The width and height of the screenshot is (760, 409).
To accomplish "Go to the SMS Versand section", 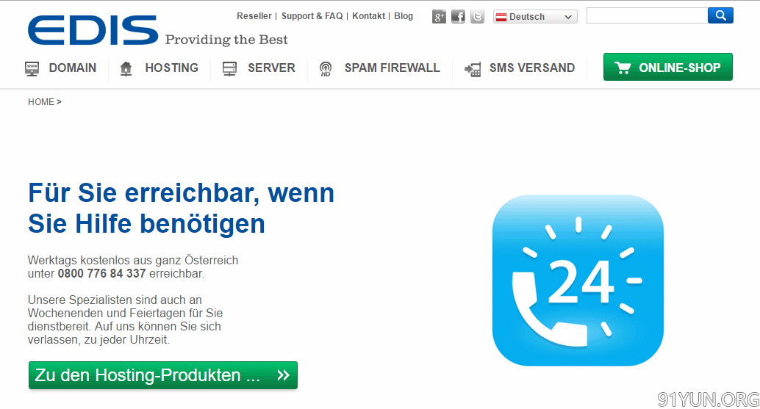I will pos(531,68).
